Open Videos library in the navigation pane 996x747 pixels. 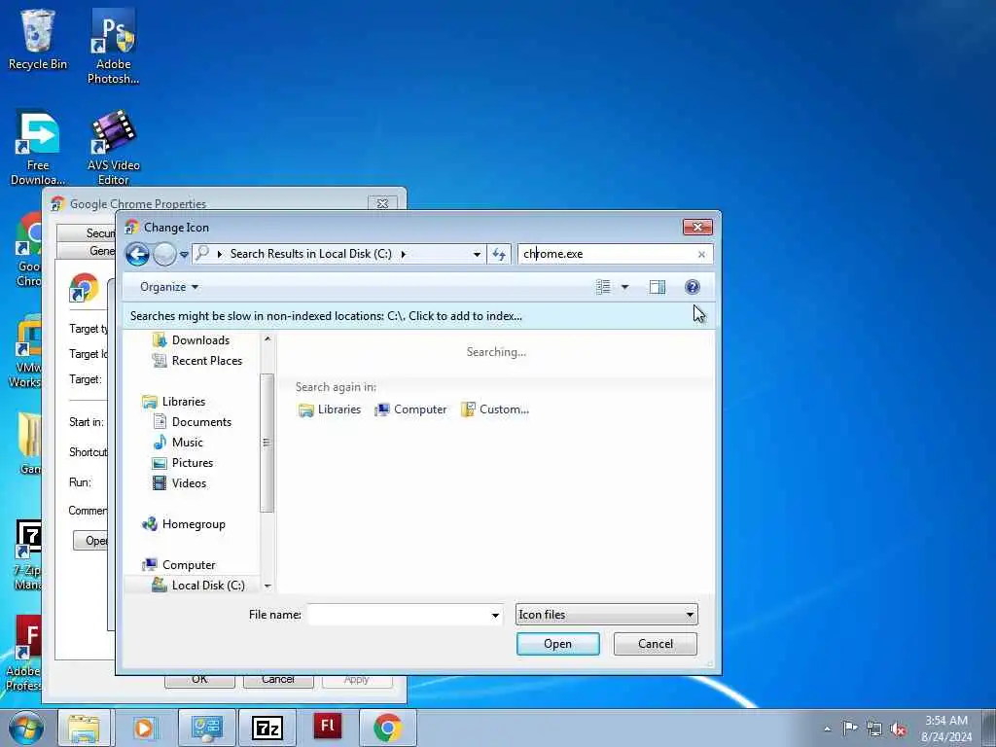[x=180, y=482]
